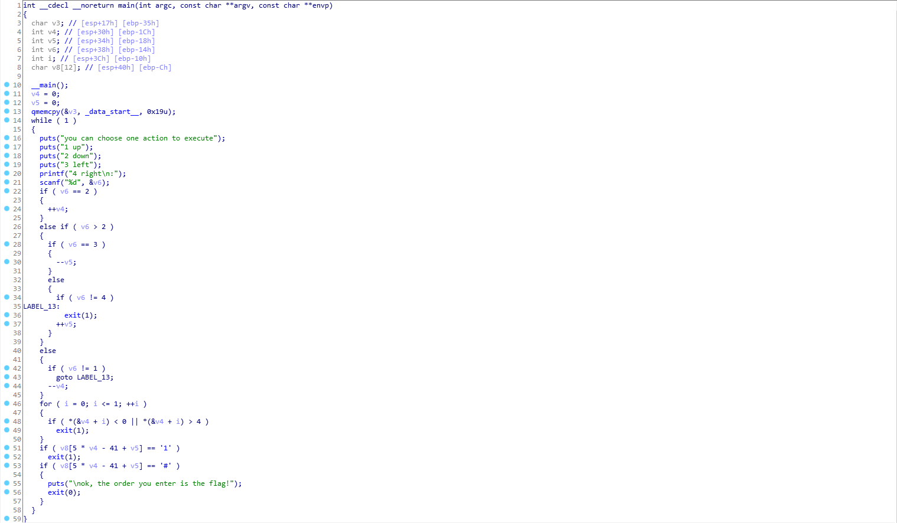Click the blue dot beside puts("1 up")

6,146
